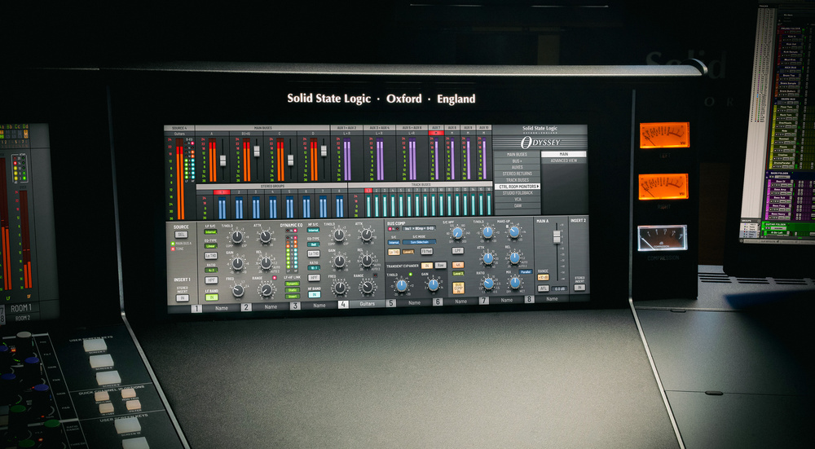Click the 4K button in Bus Comp

pos(458,265)
